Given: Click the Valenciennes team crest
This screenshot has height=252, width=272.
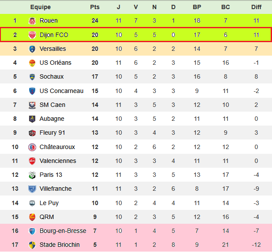Looking at the screenshot, I should coord(32,161).
